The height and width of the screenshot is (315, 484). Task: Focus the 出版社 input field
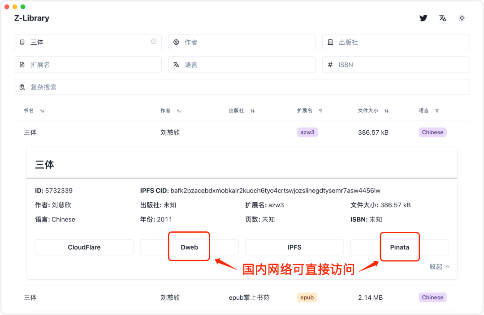tap(396, 42)
